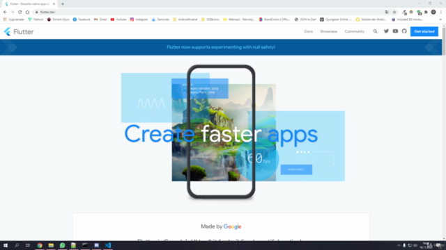Open the Facebook bookmark
The width and height of the screenshot is (446, 250).
(82, 19)
